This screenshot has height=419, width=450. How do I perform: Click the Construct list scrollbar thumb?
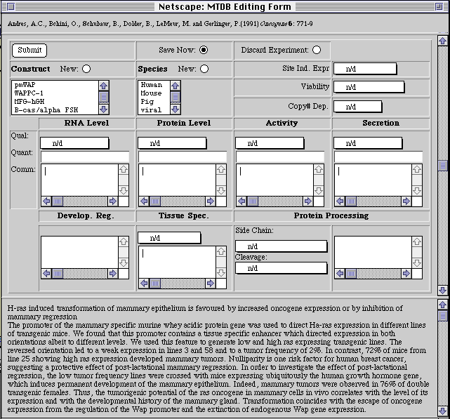104,97
